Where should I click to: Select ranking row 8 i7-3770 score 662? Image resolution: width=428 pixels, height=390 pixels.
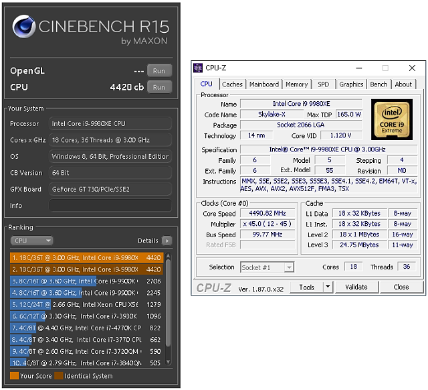click(87, 340)
